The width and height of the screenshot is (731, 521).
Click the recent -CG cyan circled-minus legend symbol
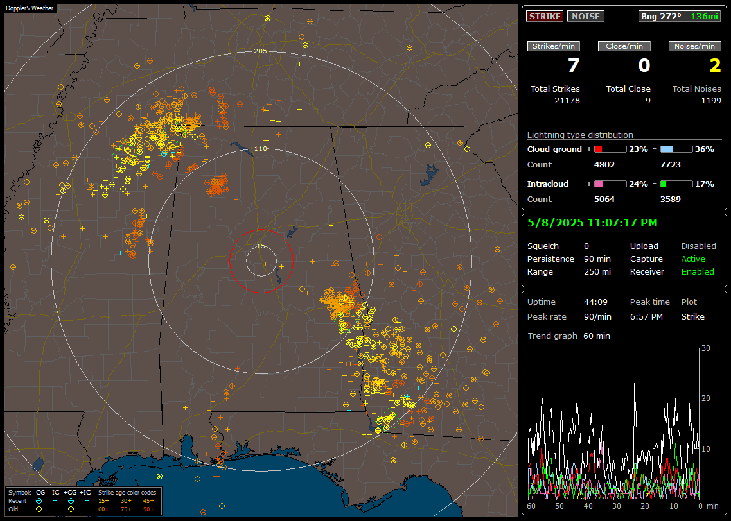pos(39,501)
